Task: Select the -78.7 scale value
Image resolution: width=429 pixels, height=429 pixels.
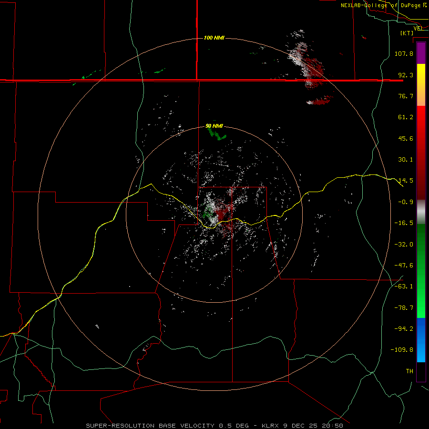Action: coord(404,308)
